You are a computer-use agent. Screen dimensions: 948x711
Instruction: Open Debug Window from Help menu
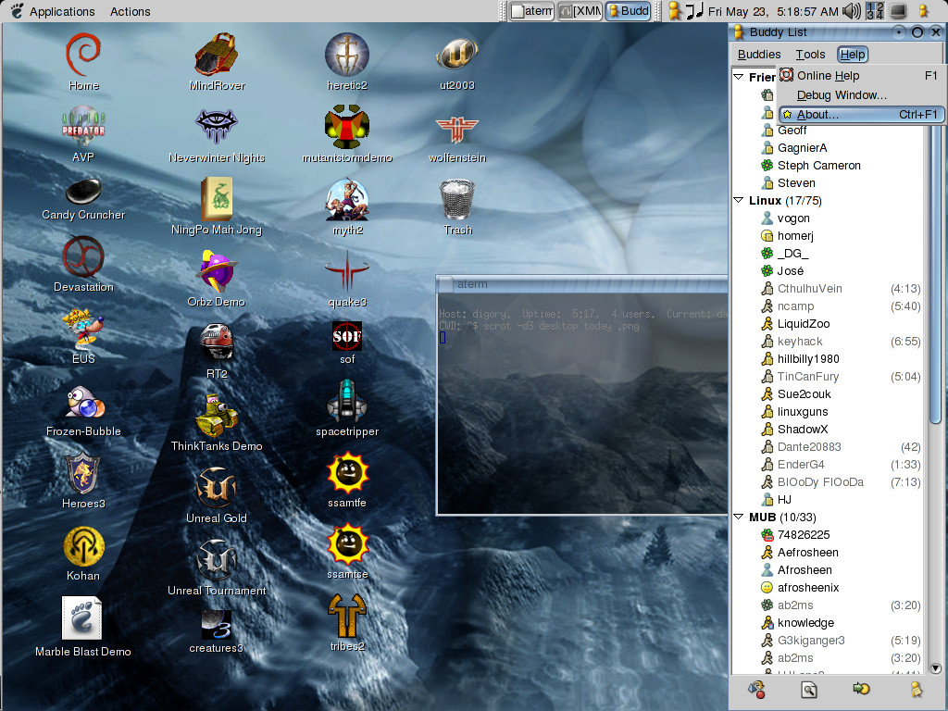pyautogui.click(x=861, y=95)
